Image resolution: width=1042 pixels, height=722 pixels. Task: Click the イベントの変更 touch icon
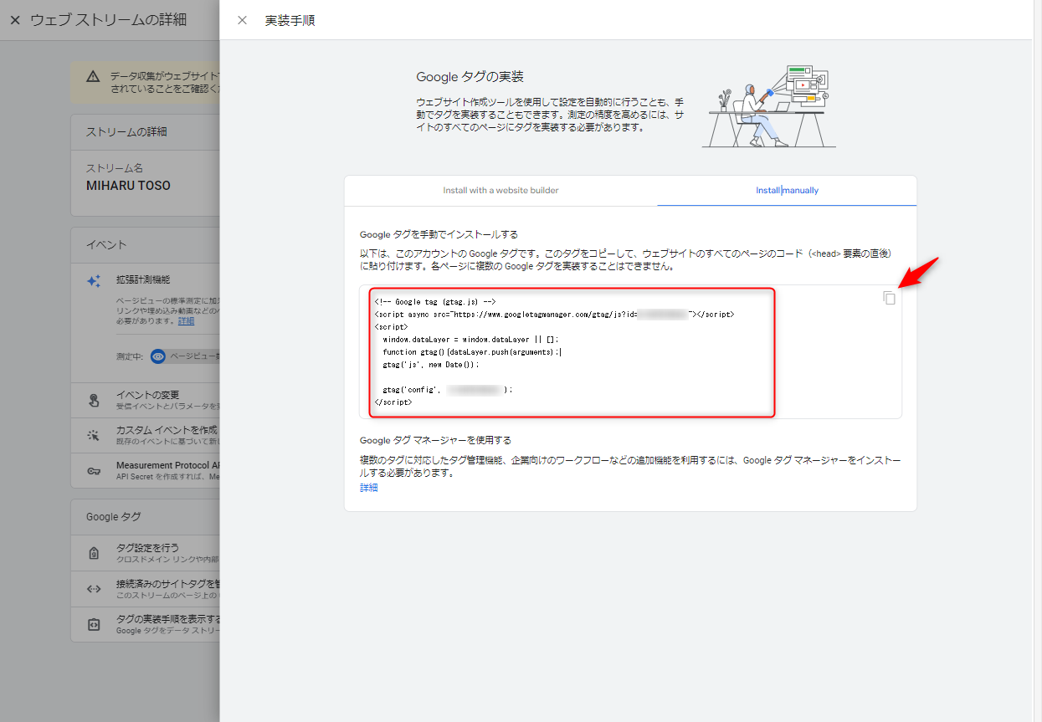coord(95,400)
